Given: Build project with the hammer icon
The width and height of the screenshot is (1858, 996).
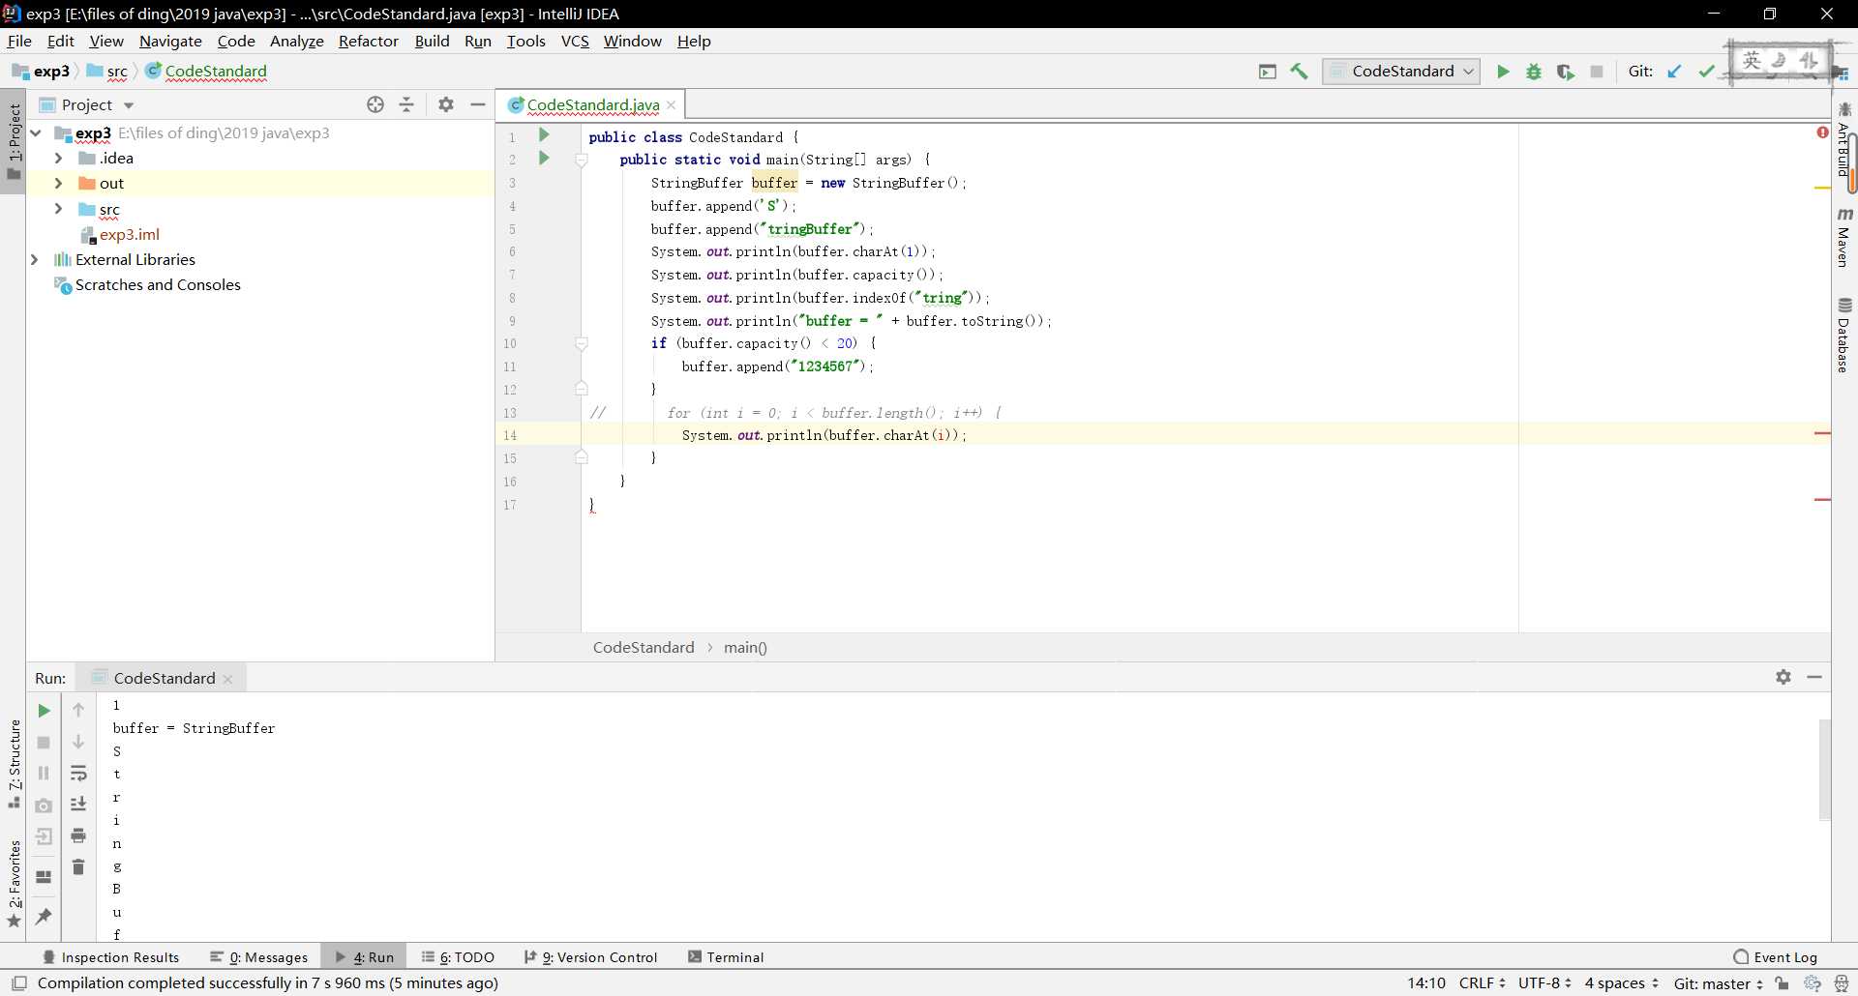Looking at the screenshot, I should pos(1299,72).
